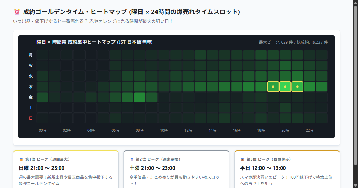Select the highlighted 木曜 21時 heatmap cell
This screenshot has height=188, width=358.
click(297, 86)
